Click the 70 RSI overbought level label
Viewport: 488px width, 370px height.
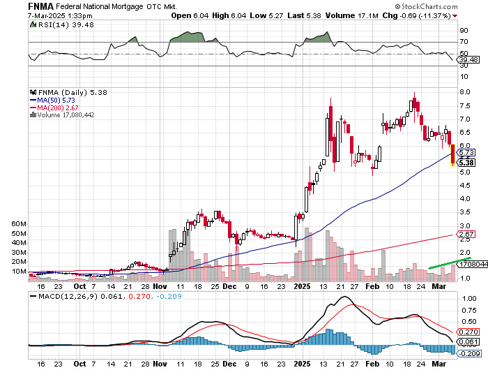(464, 42)
